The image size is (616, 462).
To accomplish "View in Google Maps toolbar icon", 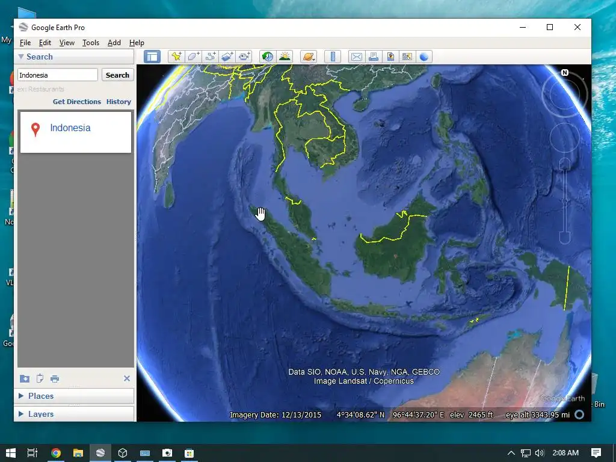I will pyautogui.click(x=407, y=57).
